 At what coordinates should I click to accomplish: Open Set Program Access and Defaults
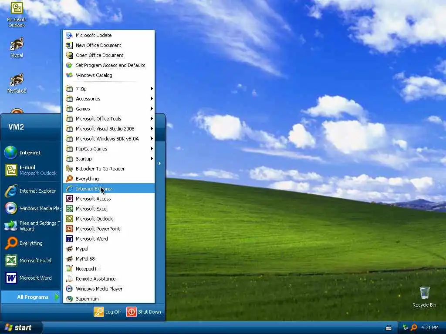[109, 65]
